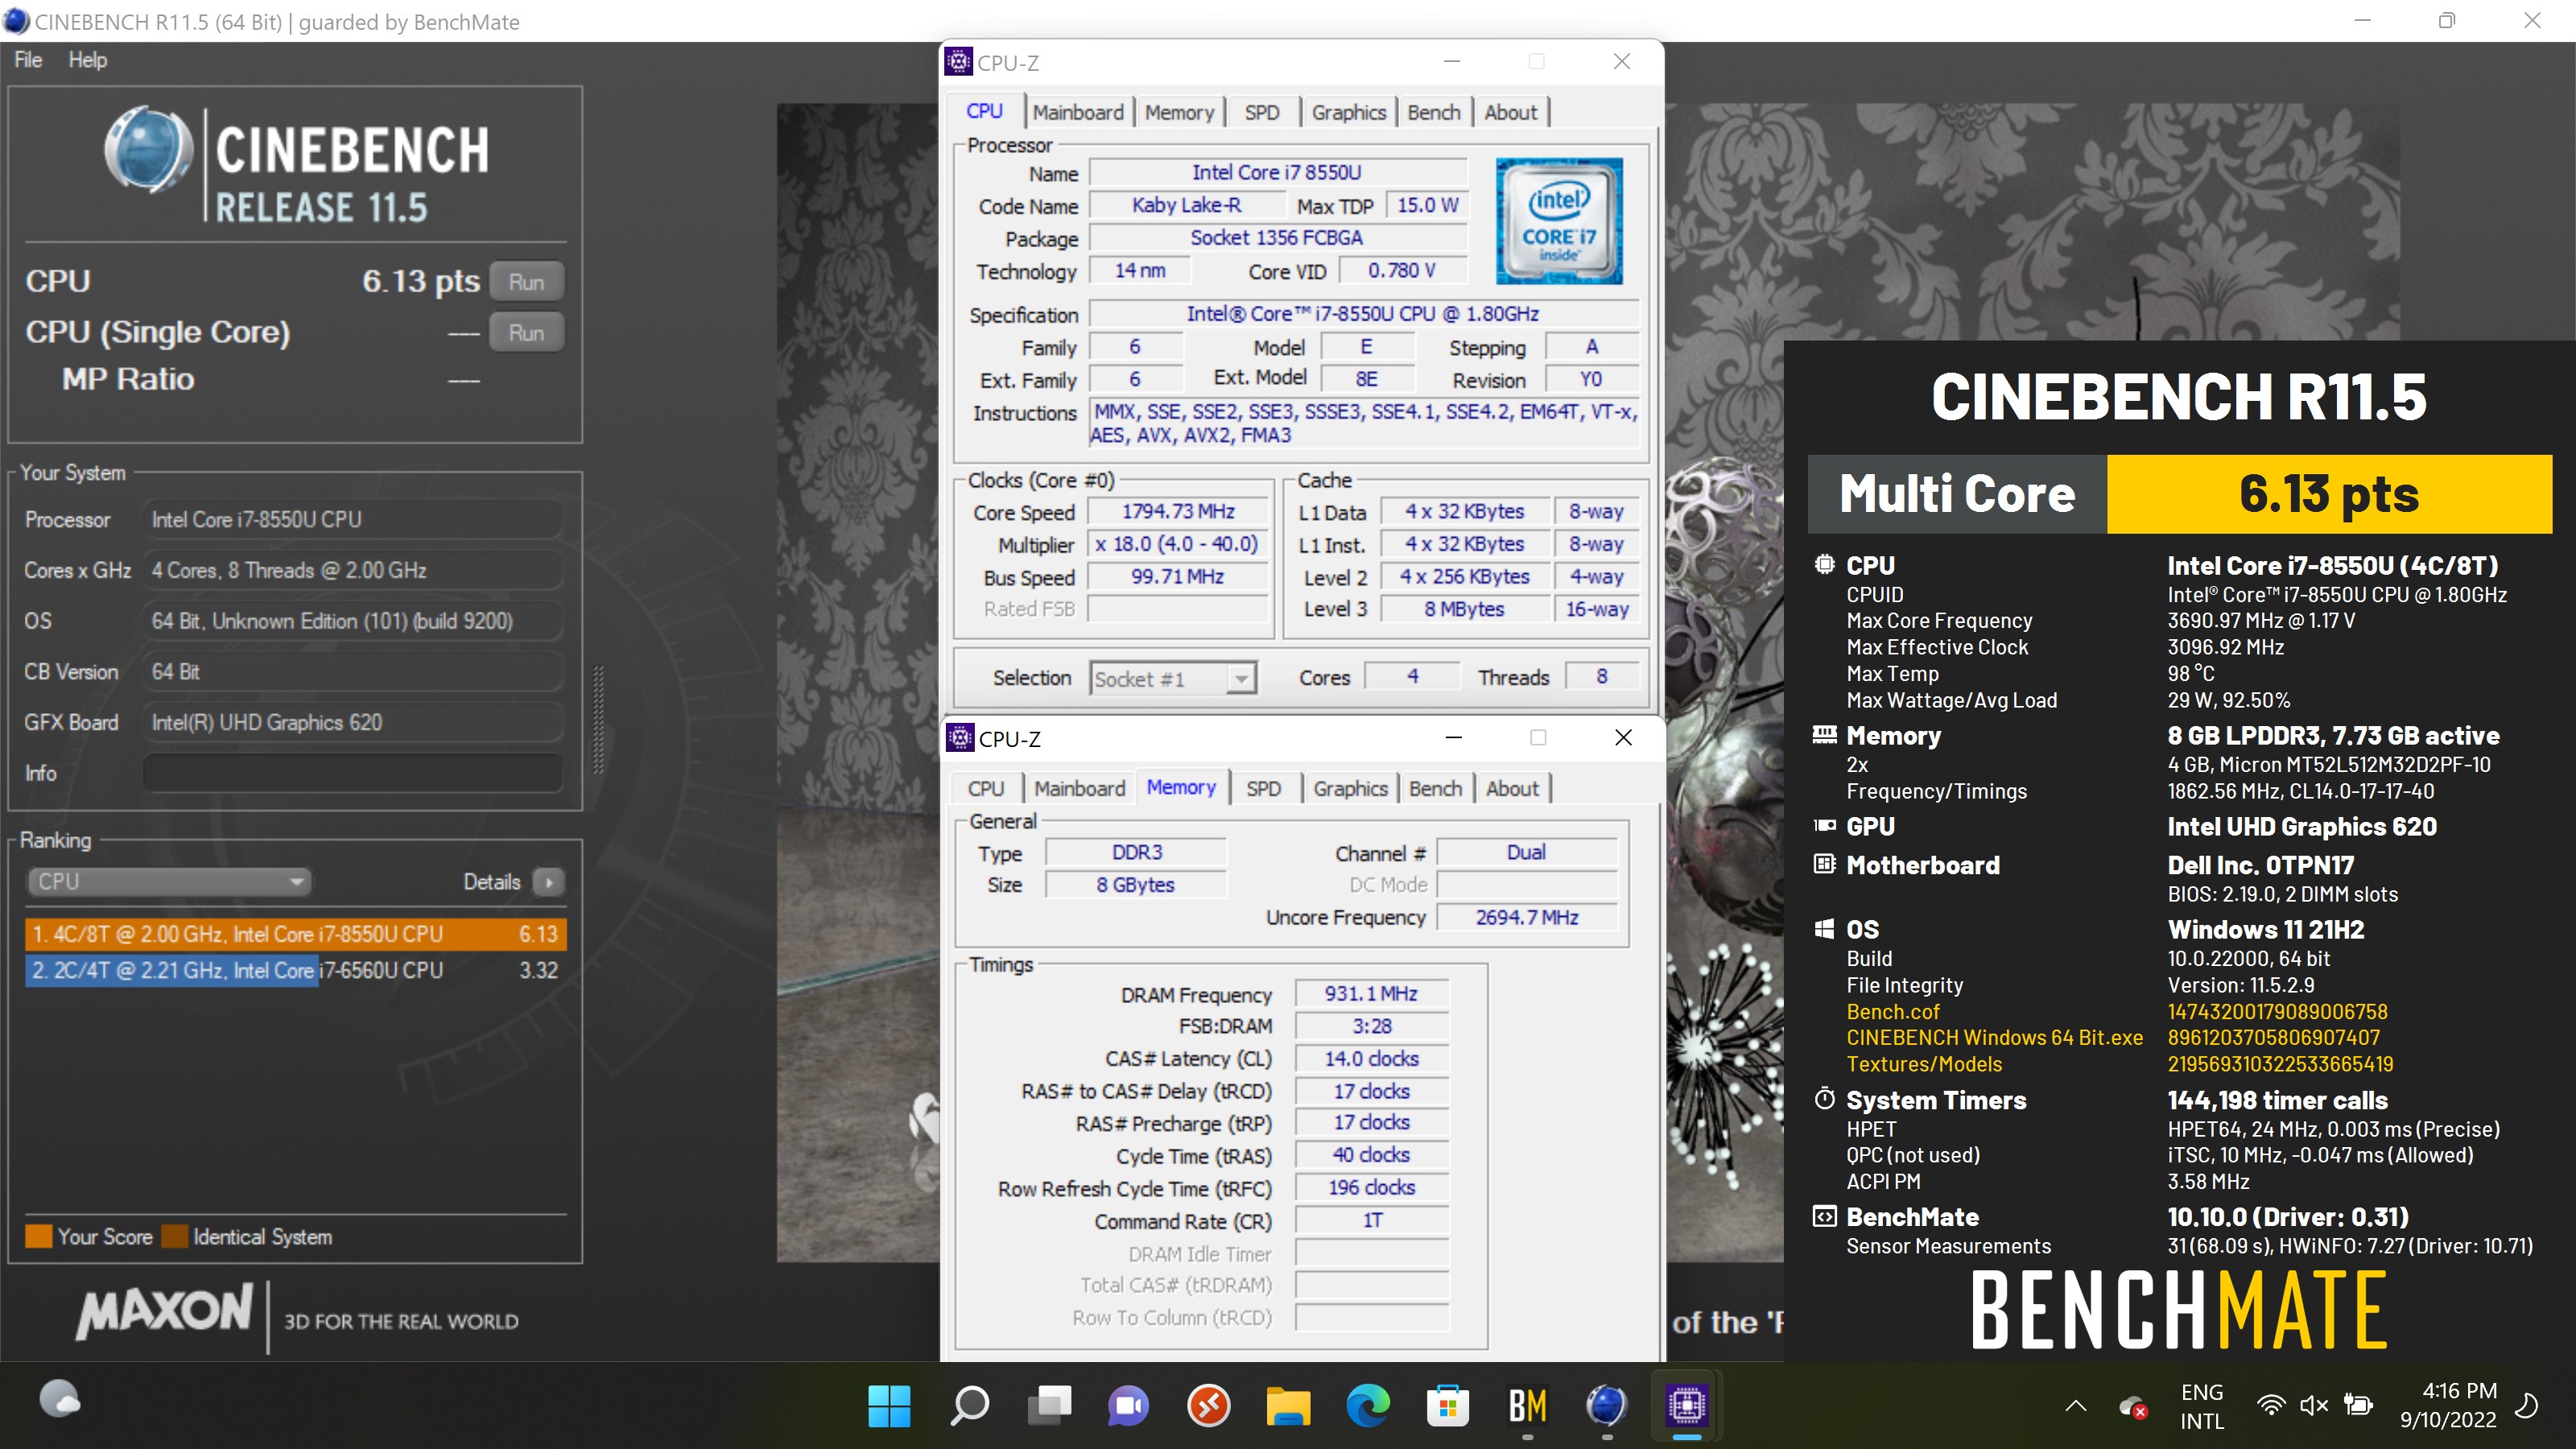Click the Cinebench Info input field
The height and width of the screenshot is (1449, 2576).
(352, 773)
